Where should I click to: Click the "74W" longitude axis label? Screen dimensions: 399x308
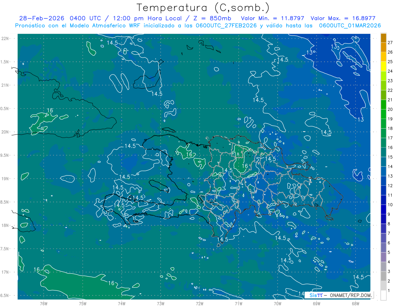click(x=122, y=303)
